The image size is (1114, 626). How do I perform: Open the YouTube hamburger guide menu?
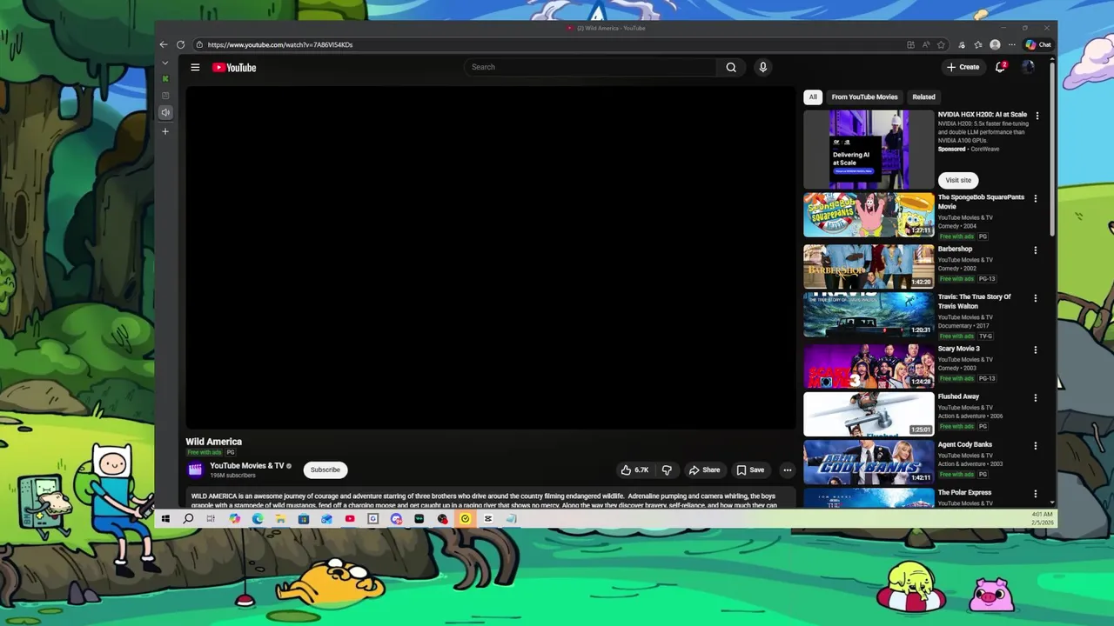click(195, 67)
